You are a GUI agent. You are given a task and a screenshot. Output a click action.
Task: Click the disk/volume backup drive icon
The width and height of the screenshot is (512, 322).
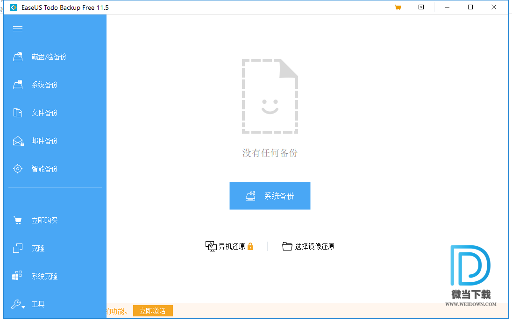pos(18,57)
